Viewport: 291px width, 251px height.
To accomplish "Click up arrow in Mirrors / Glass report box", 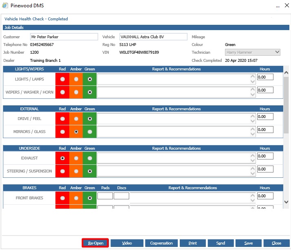I will tap(253, 129).
